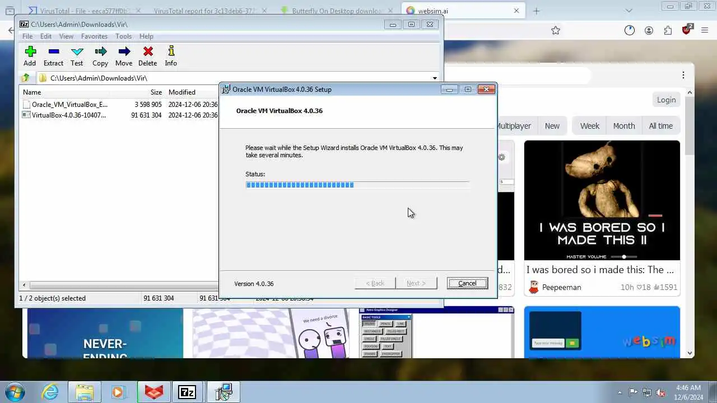Select the Month time filter
This screenshot has height=403, width=717.
tap(624, 126)
